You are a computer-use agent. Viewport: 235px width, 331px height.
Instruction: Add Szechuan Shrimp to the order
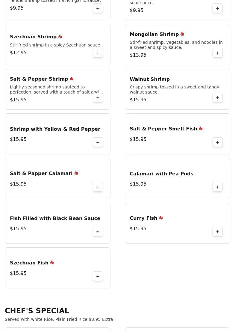click(98, 53)
